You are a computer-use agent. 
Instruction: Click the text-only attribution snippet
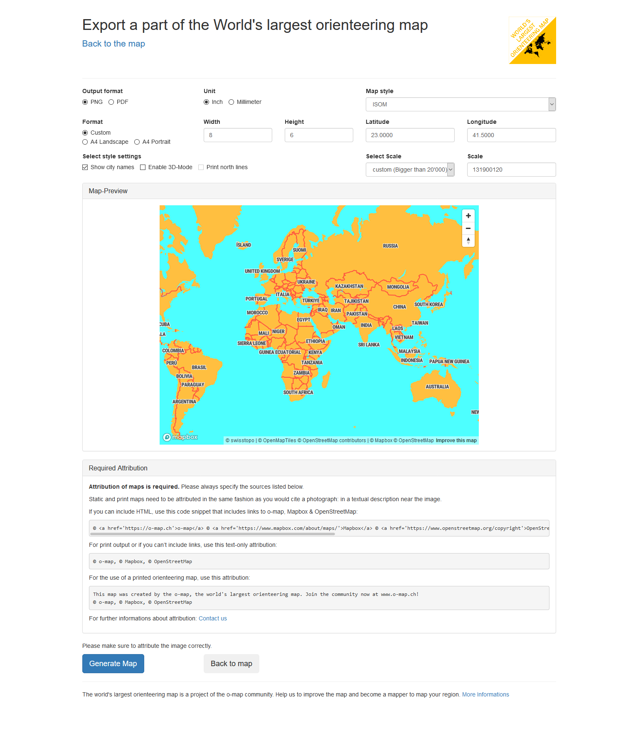319,561
